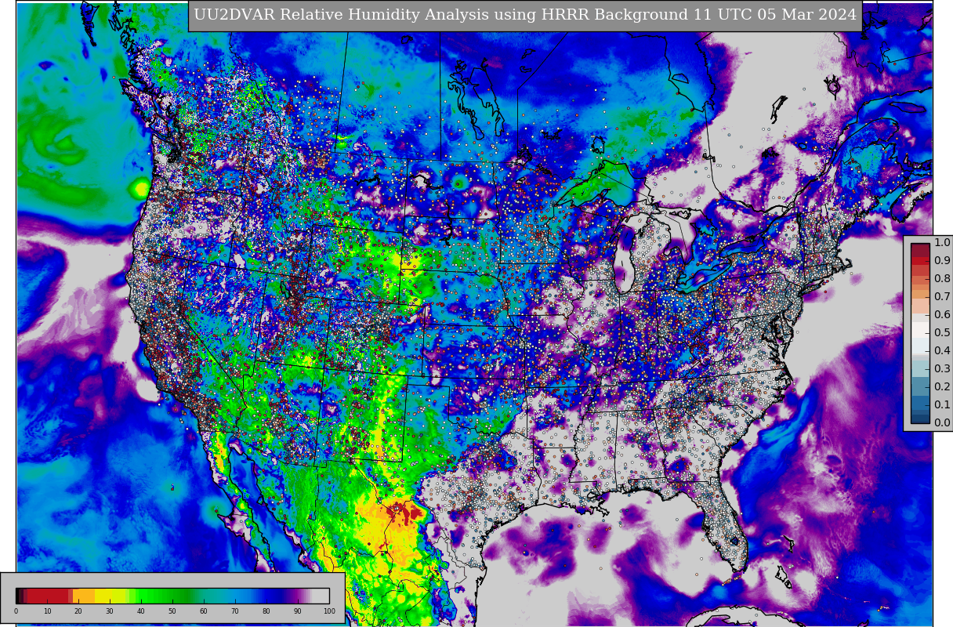
Task: Click the 0.9 label on the right legend
Action: pos(942,261)
